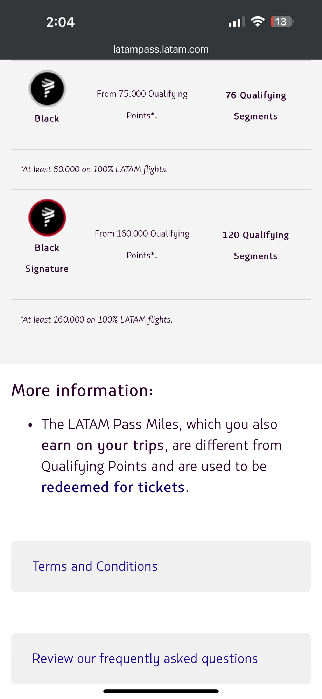322x699 pixels.
Task: Tap the "120 Qualifying Segments" text
Action: tap(256, 245)
